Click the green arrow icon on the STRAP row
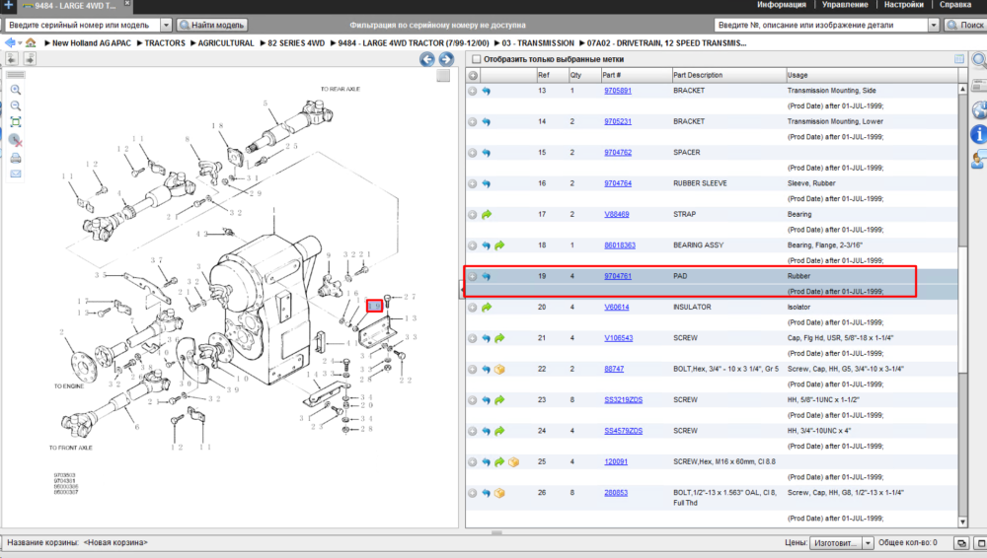Screen dimensions: 987x558 tap(486, 215)
